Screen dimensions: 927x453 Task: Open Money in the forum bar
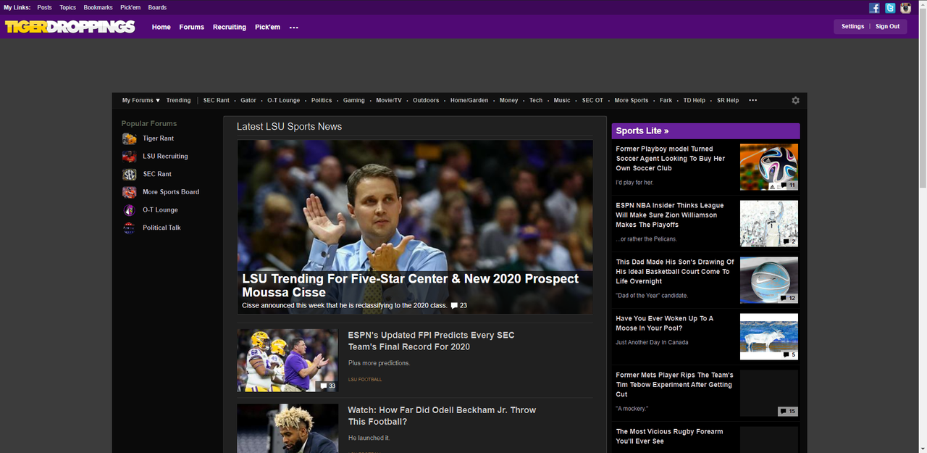pos(509,101)
